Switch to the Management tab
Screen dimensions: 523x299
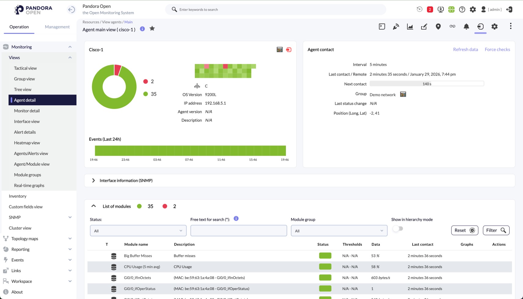(x=57, y=27)
